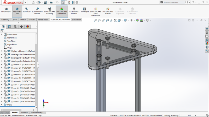This screenshot has height=117, width=209.
Task: Enable SOLIDWORKS Routing add-in
Action: pyautogui.click(x=49, y=11)
